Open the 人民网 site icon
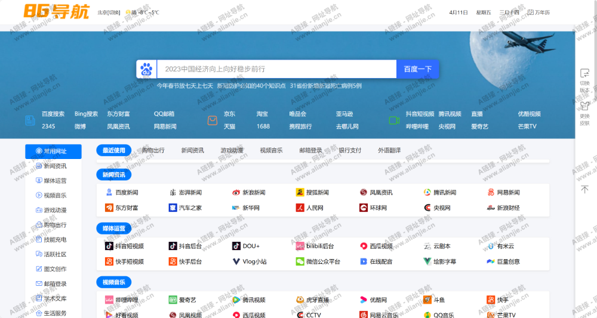 pos(300,208)
